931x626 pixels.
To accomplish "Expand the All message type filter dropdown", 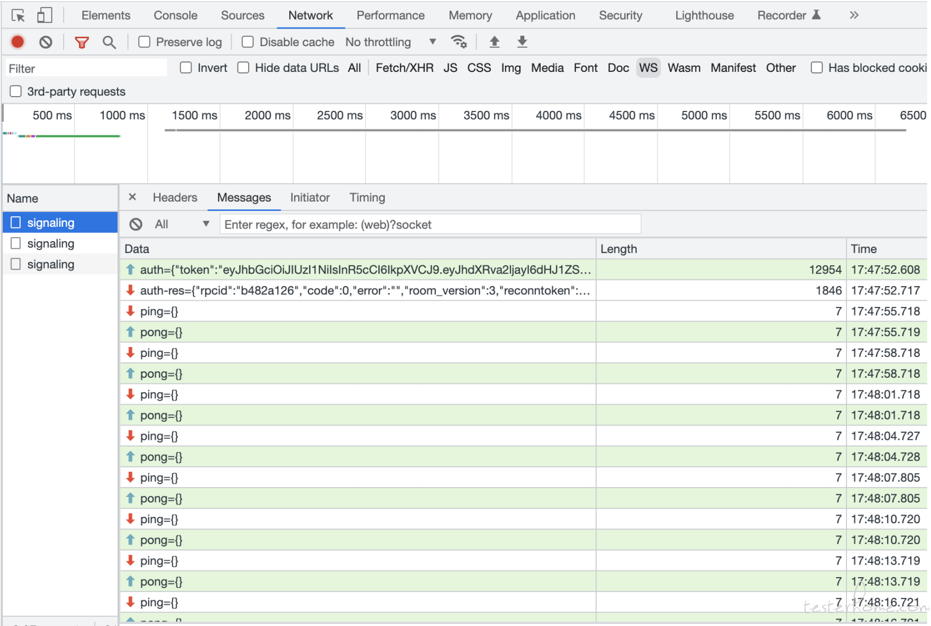I will pos(182,224).
